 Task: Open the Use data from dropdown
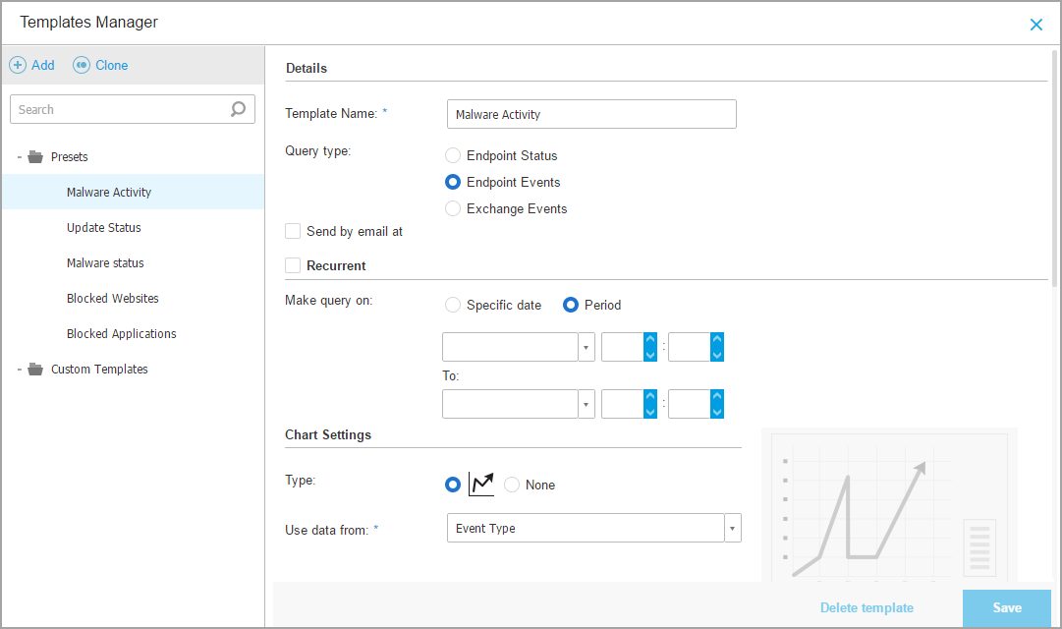pos(732,528)
